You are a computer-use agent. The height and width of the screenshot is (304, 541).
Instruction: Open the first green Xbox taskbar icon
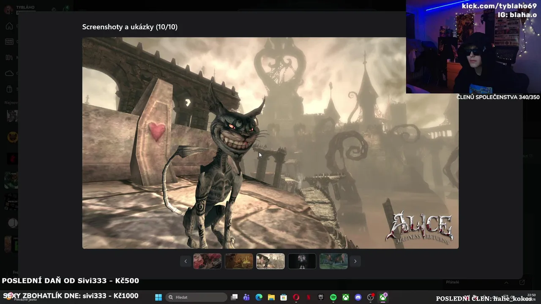pyautogui.click(x=346, y=297)
